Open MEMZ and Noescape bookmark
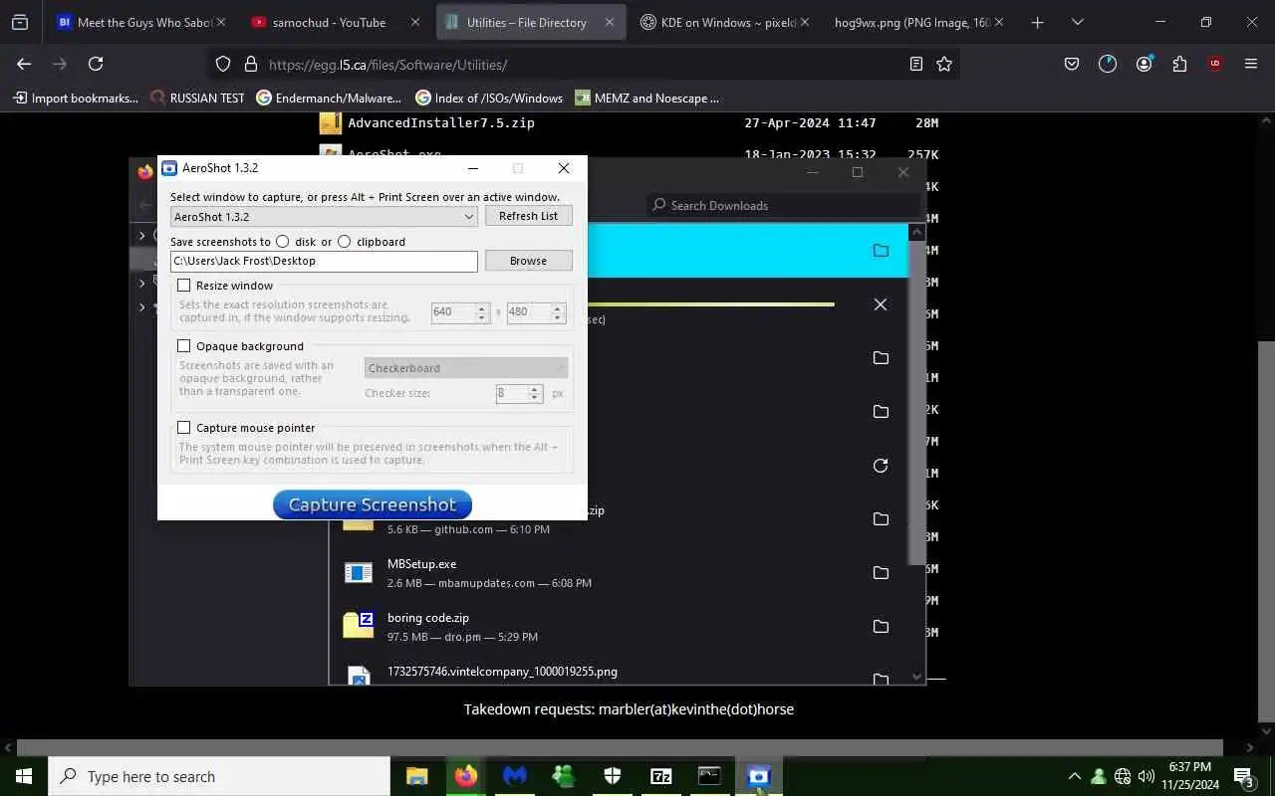The image size is (1275, 796). (647, 98)
